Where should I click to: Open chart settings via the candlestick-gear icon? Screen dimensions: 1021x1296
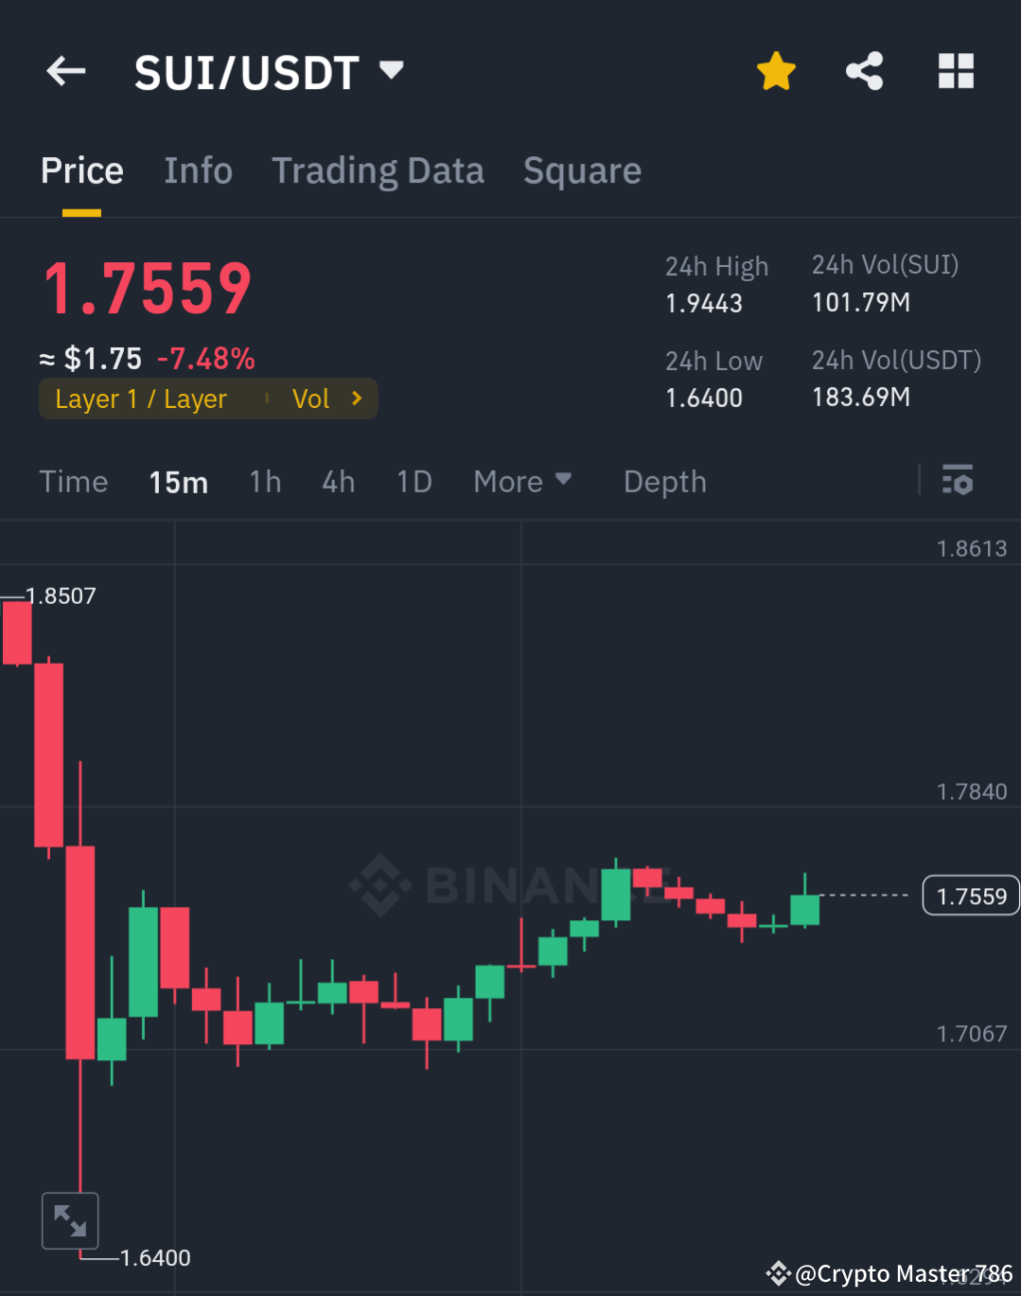[x=958, y=481]
